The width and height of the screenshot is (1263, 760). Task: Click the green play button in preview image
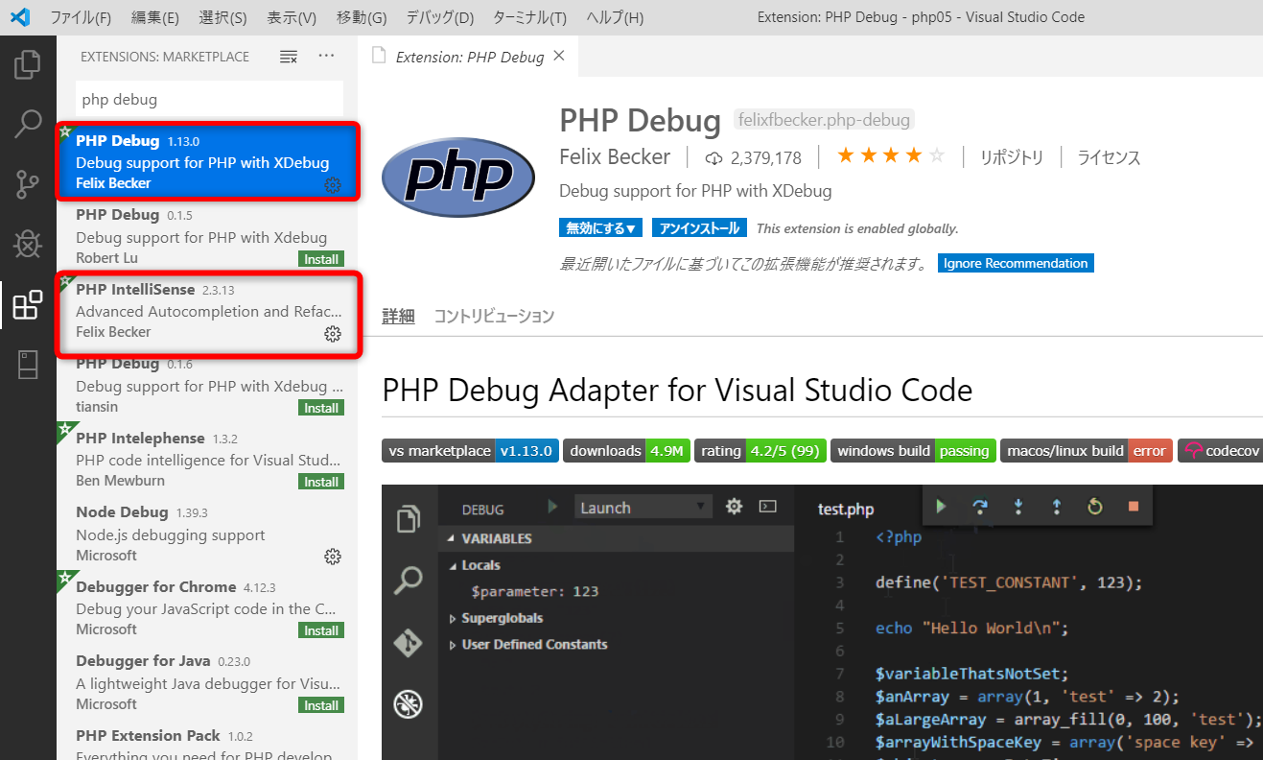point(941,506)
